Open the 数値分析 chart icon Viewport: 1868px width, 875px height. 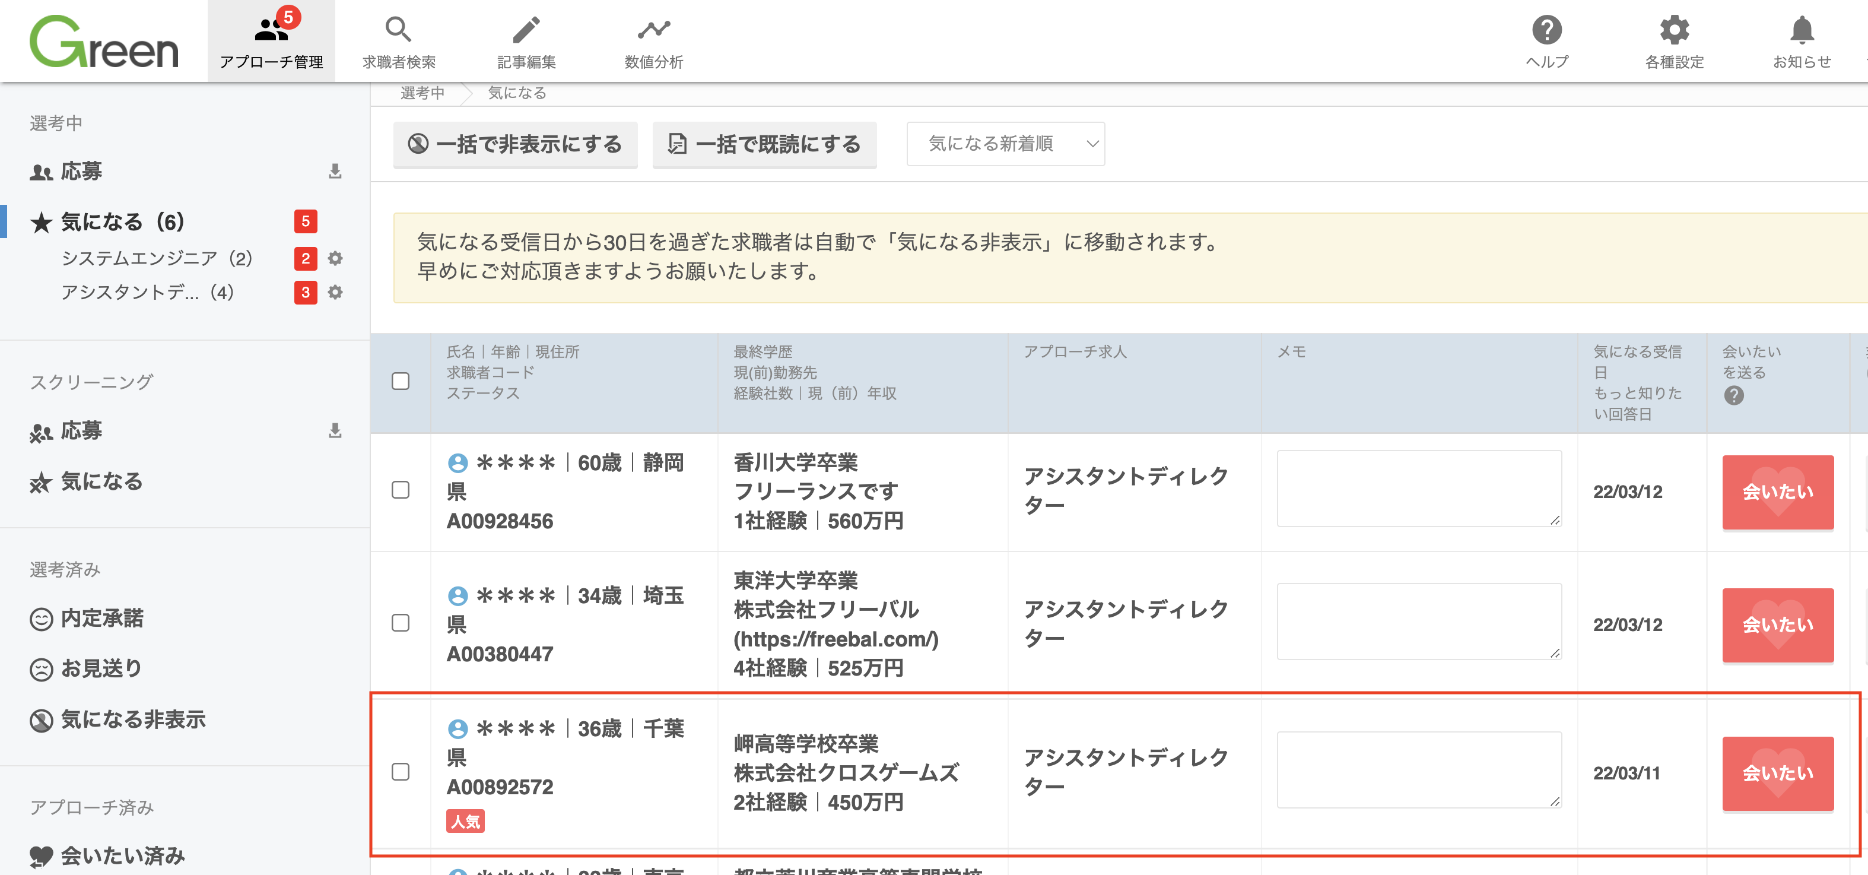[653, 30]
